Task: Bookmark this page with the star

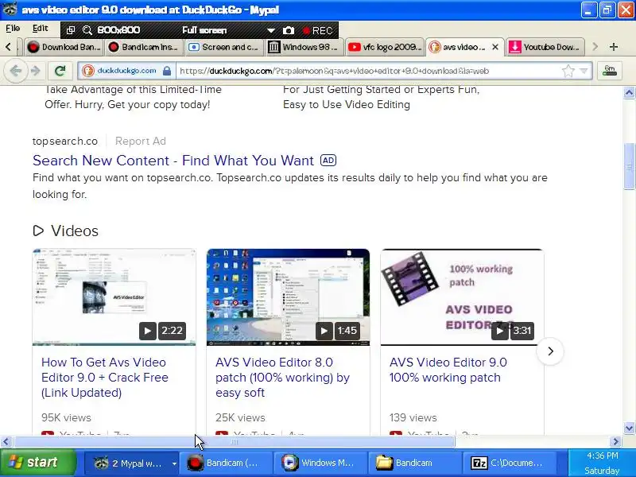Action: tap(568, 71)
